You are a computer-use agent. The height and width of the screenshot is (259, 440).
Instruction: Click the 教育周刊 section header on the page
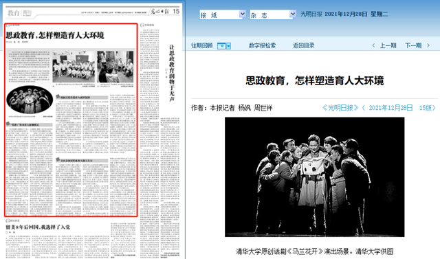19,13
